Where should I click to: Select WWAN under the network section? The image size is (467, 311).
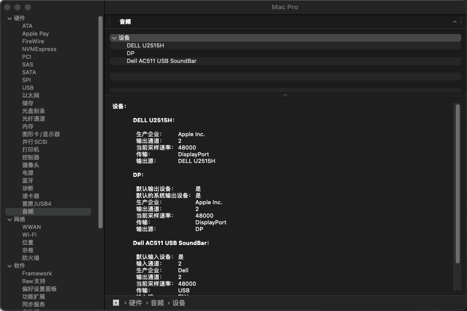click(x=31, y=227)
